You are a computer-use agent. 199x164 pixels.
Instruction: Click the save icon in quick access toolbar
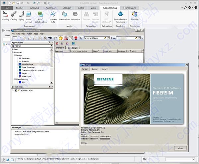point(18,3)
